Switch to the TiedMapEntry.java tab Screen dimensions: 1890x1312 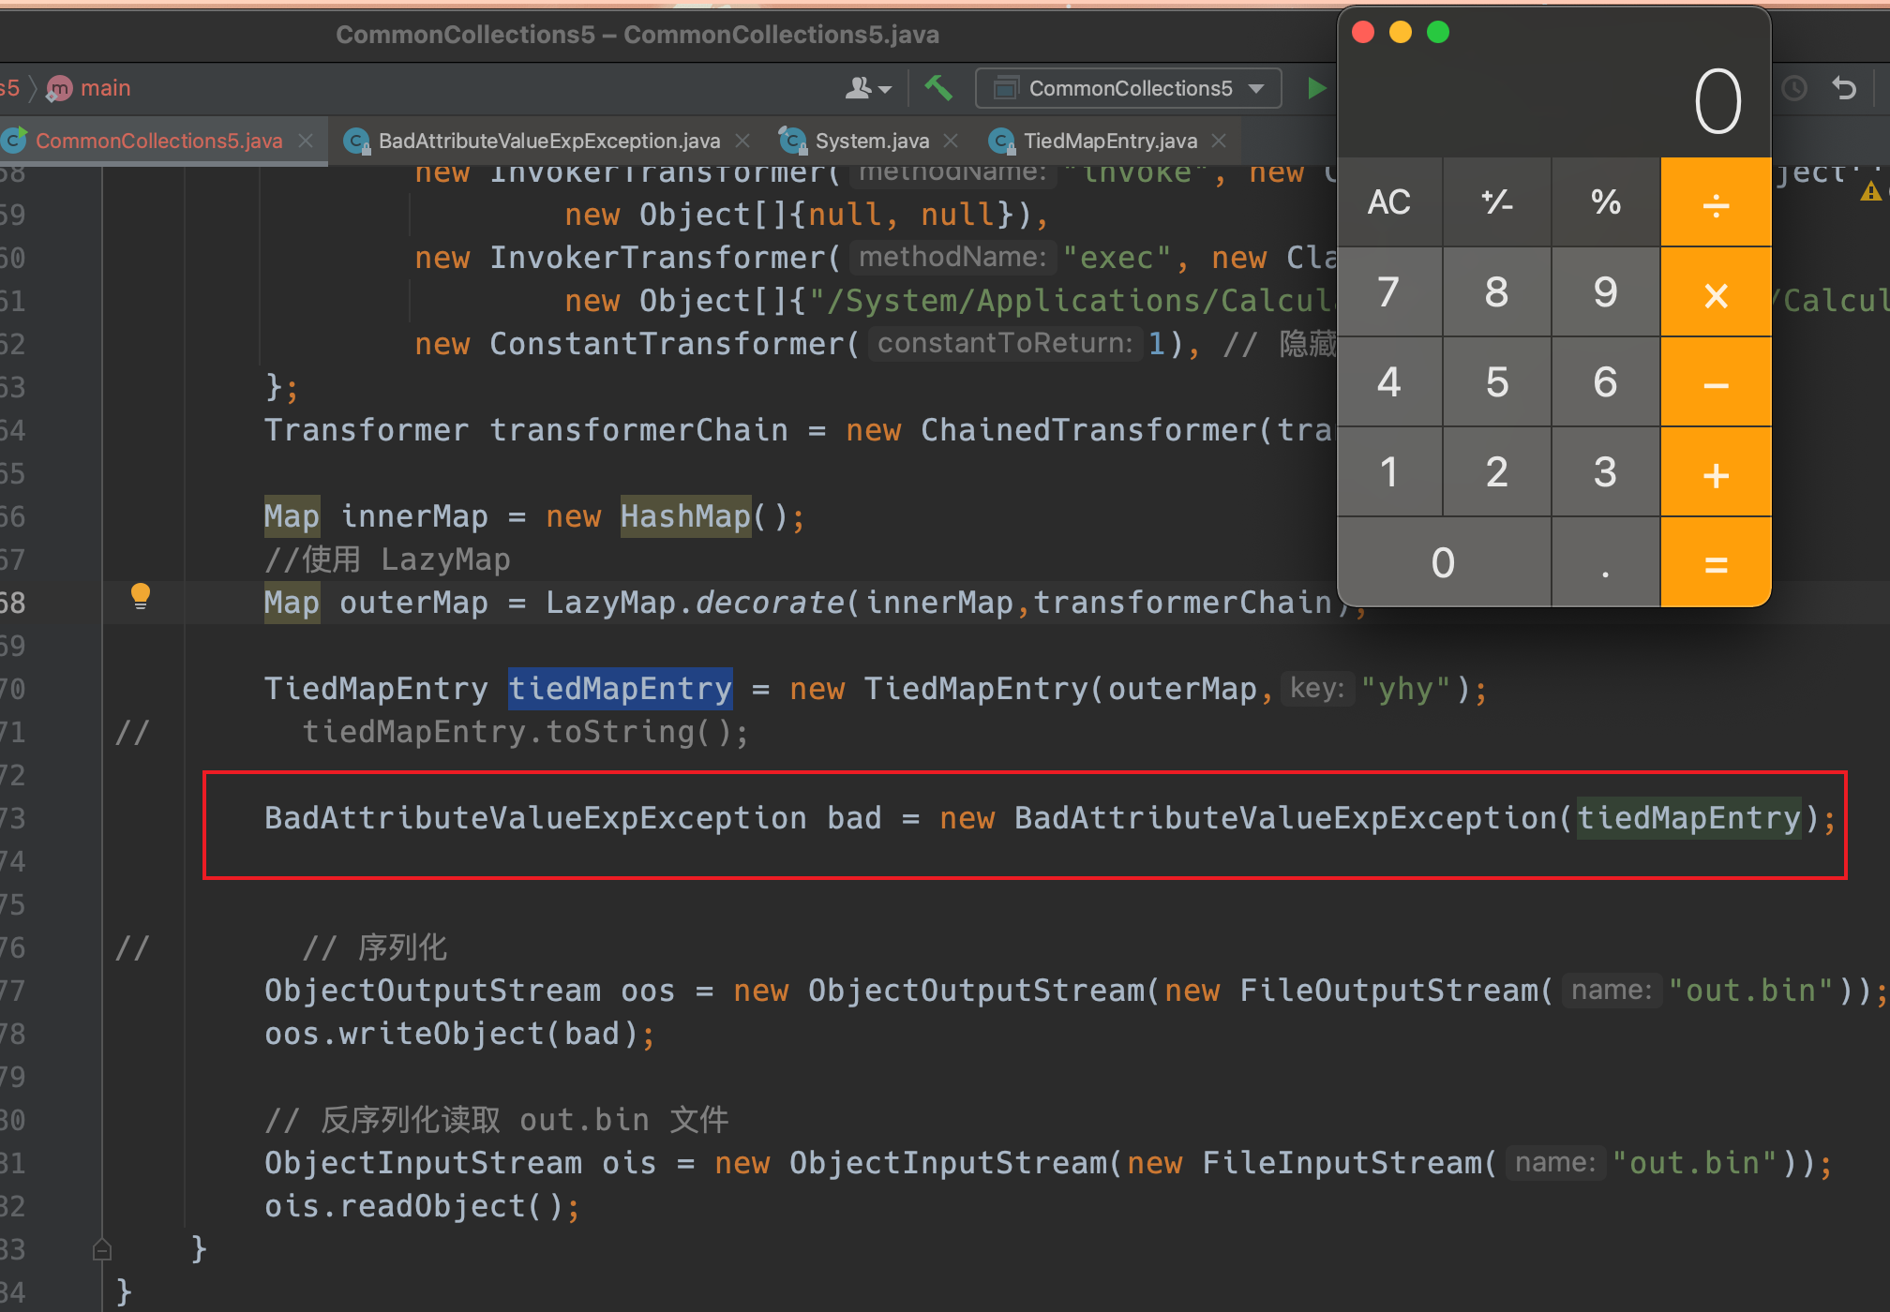point(1109,141)
